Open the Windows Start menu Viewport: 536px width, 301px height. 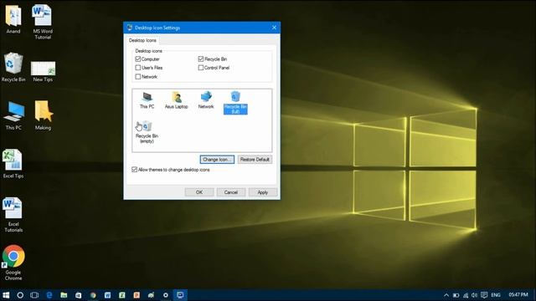[6, 295]
